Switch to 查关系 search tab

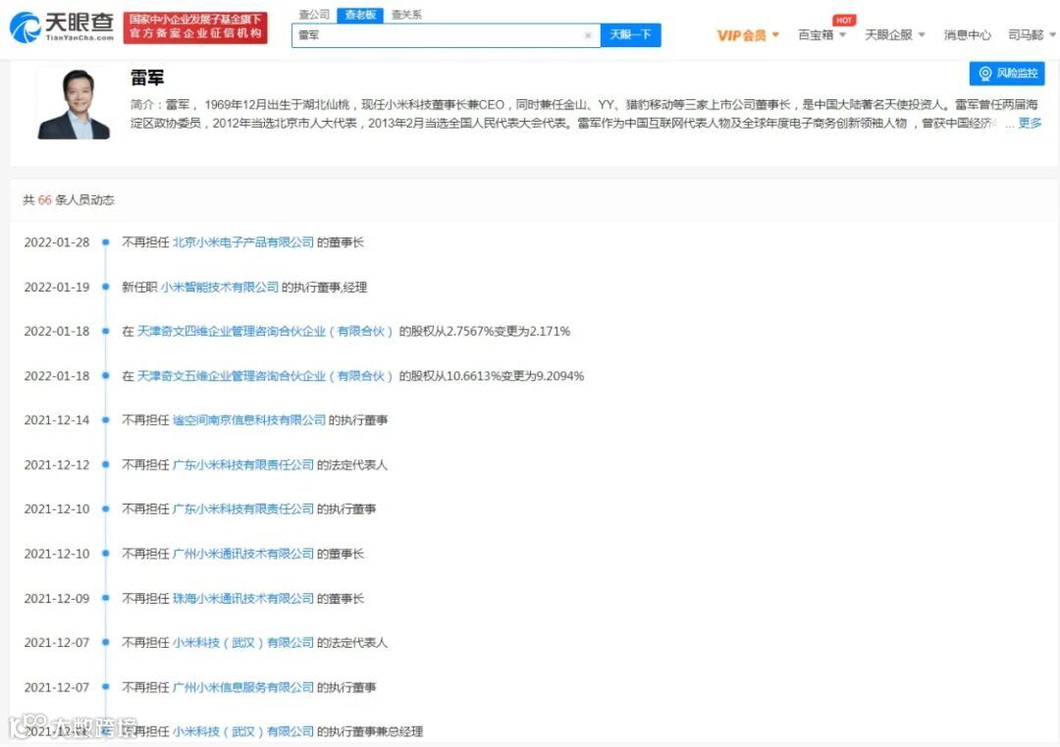[406, 14]
